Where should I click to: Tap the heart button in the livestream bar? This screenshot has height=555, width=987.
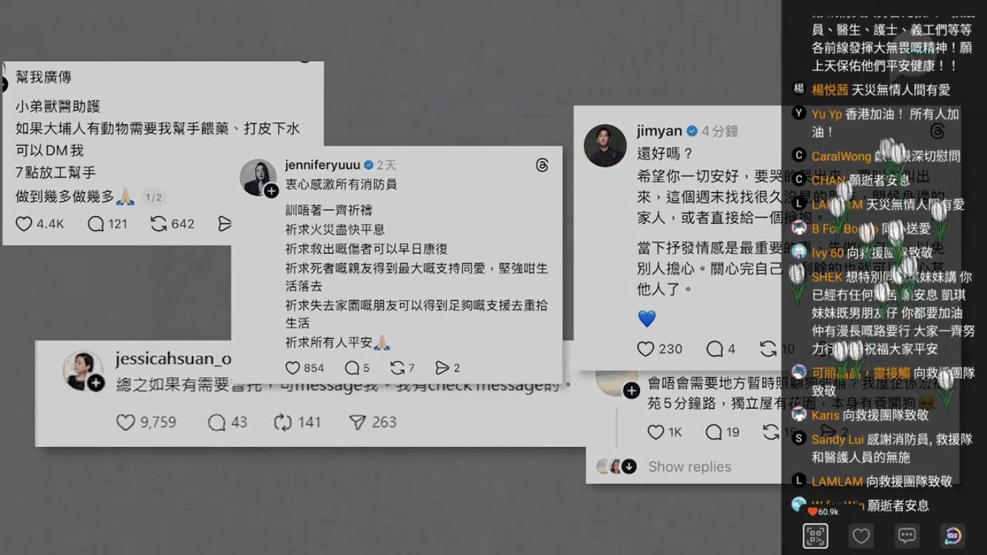861,536
